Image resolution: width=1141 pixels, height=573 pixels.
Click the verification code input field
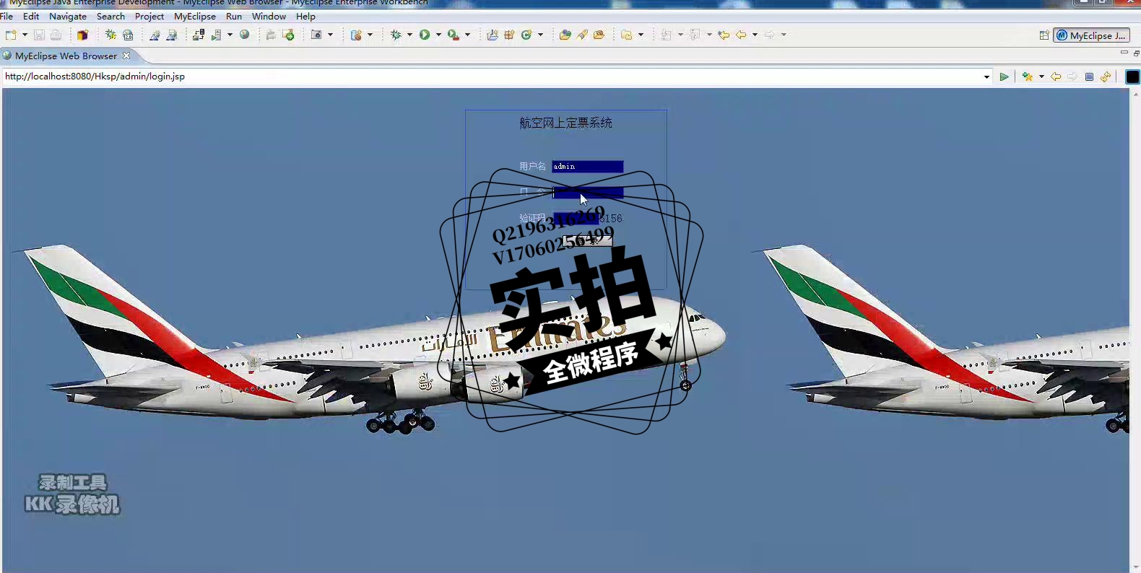click(575, 218)
